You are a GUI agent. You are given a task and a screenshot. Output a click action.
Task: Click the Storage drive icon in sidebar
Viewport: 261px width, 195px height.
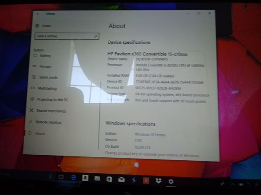tap(34, 66)
